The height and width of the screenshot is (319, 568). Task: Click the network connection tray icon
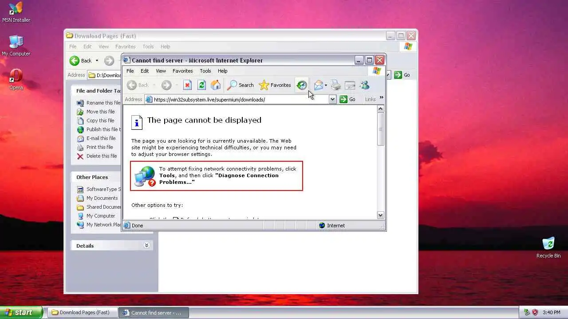pos(527,312)
